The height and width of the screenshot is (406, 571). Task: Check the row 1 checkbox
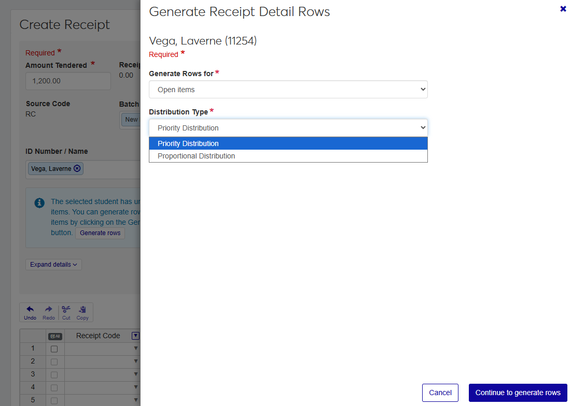54,349
